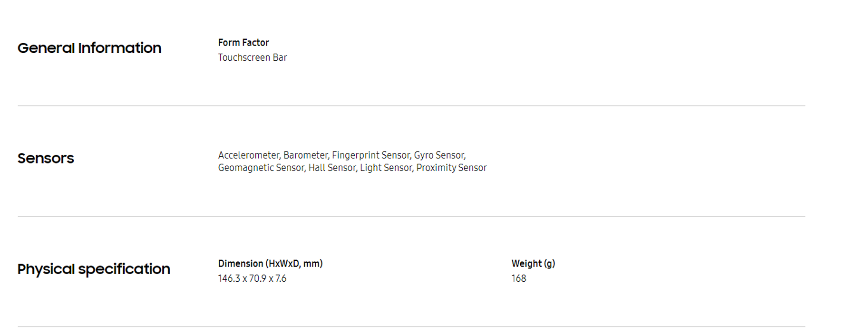This screenshot has width=856, height=333.
Task: Click Proximity Sensor in the sensors list
Action: [x=451, y=168]
